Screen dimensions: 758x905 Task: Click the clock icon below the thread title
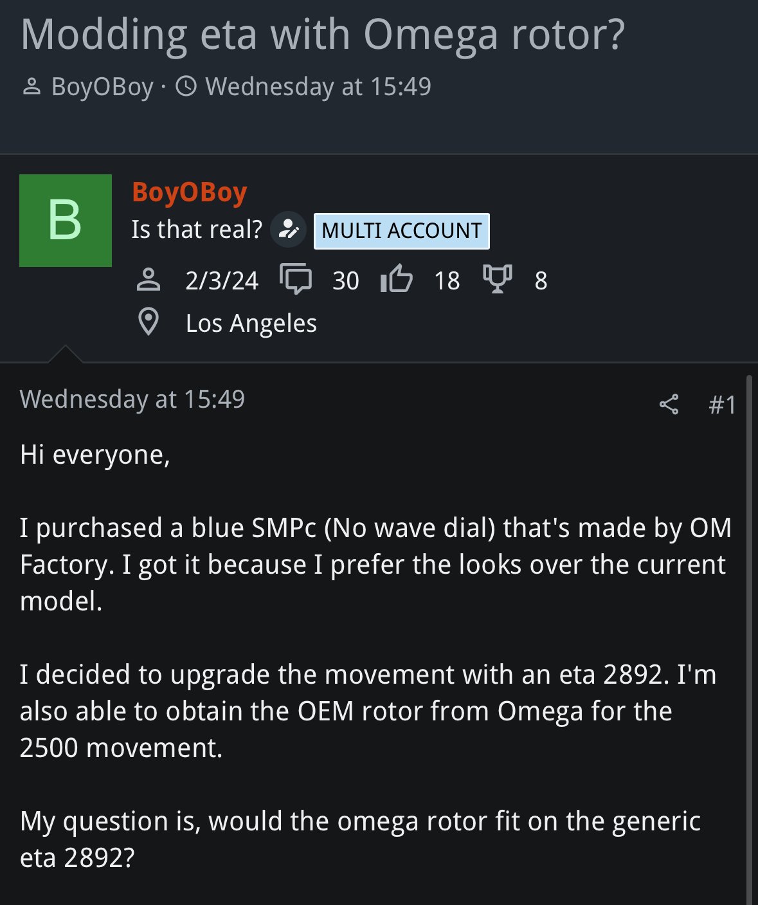(186, 87)
